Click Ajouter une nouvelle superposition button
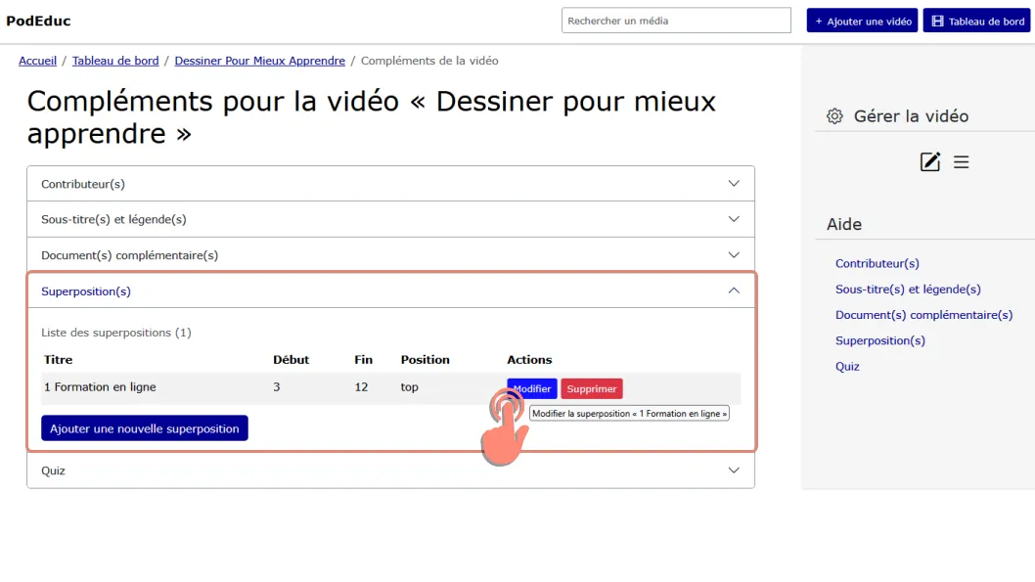Image resolution: width=1035 pixels, height=582 pixels. point(145,428)
